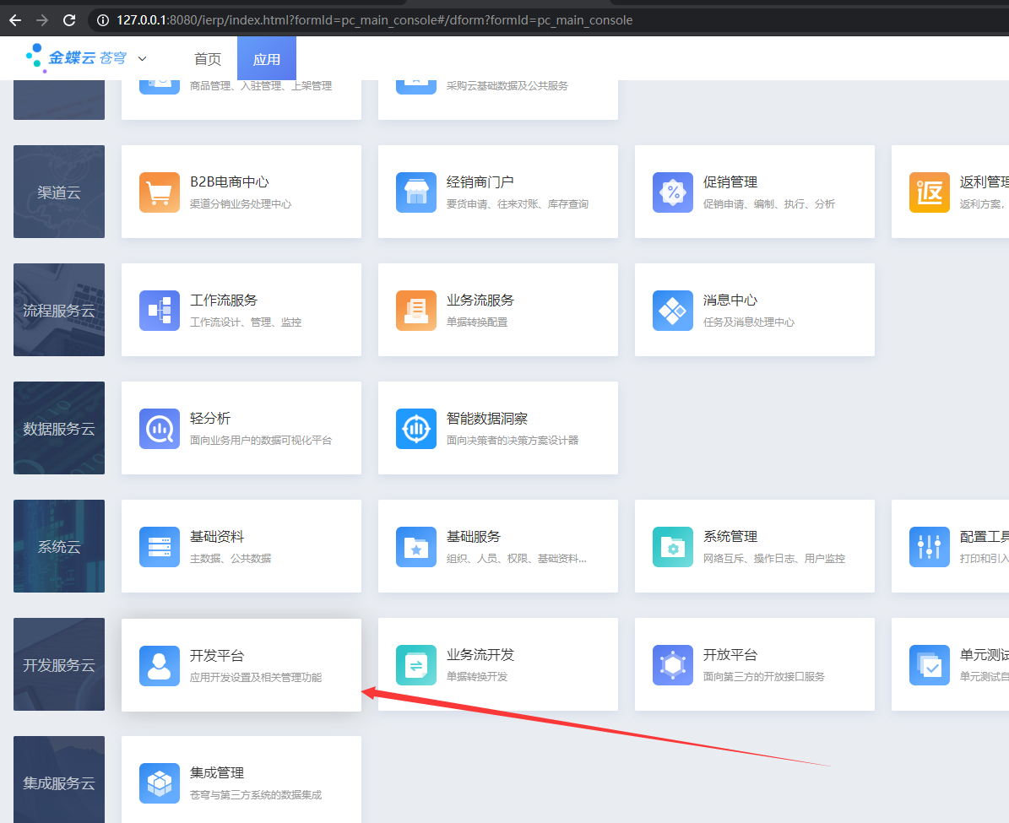The image size is (1009, 823).
Task: Click description 应用开发设置及相关管理功能
Action: click(x=256, y=678)
